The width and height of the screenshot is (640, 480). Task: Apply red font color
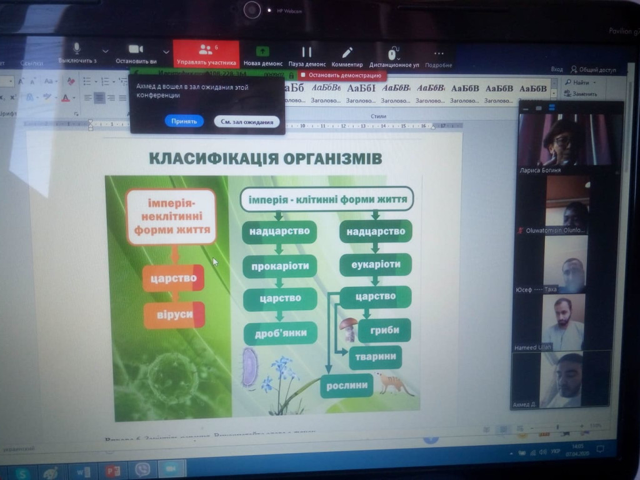(65, 98)
